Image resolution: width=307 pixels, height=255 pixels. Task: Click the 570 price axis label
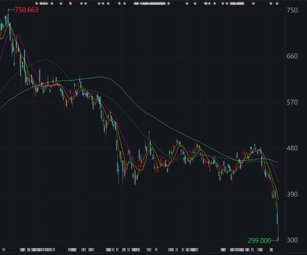tap(293, 102)
